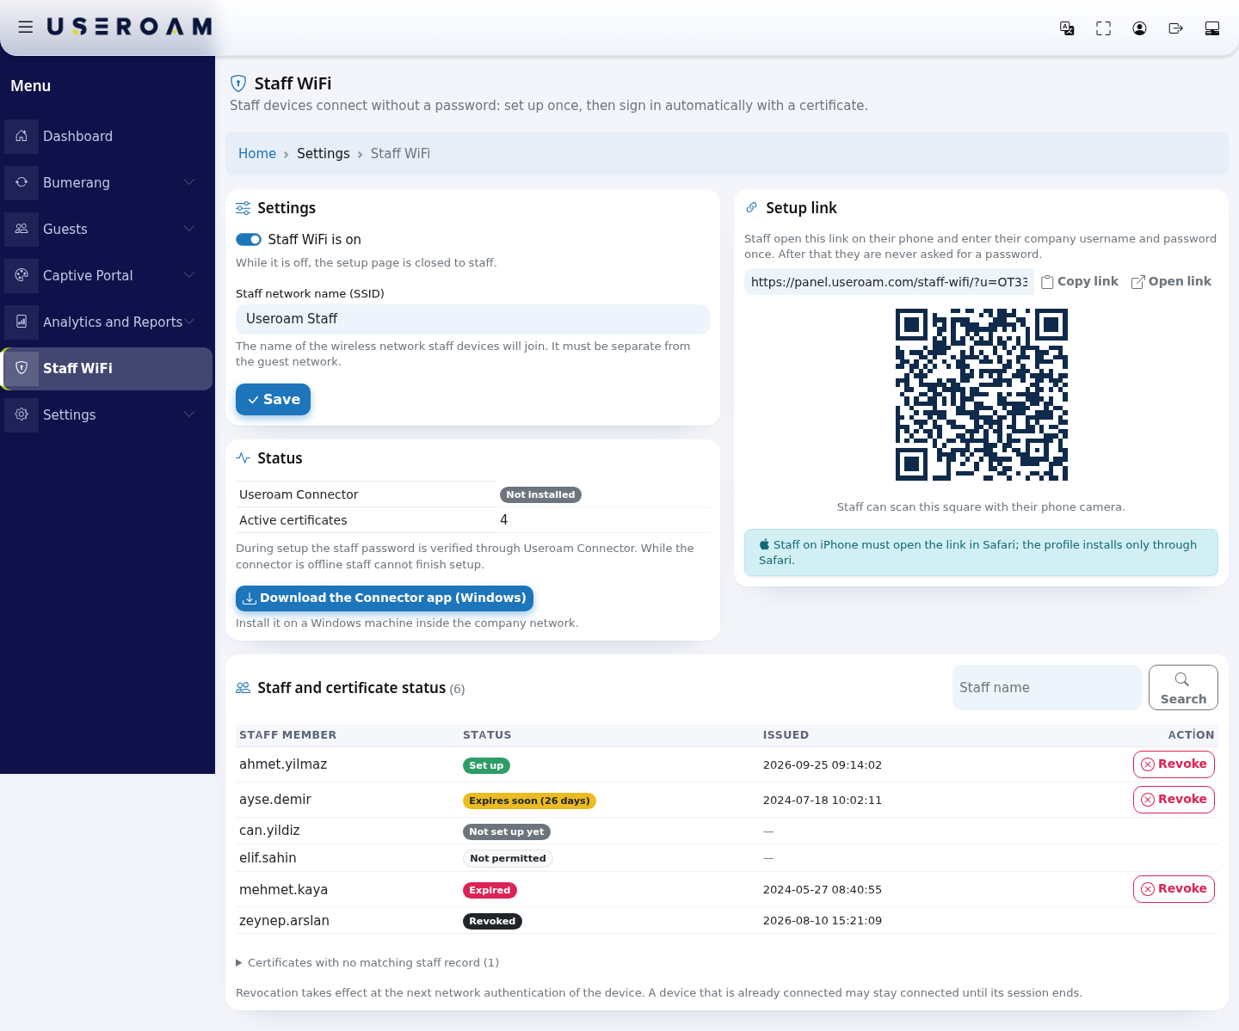This screenshot has width=1239, height=1031.
Task: Click the Expires soon (26 days) badge
Action: [x=529, y=801]
